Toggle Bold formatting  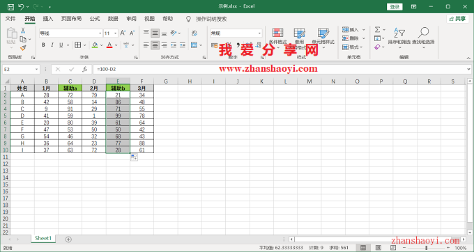click(43, 45)
